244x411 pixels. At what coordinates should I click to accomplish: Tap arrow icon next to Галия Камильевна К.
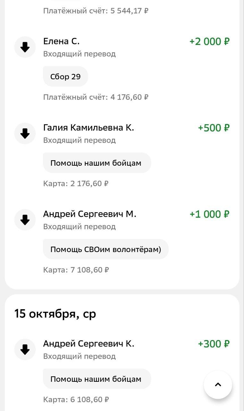(25, 133)
